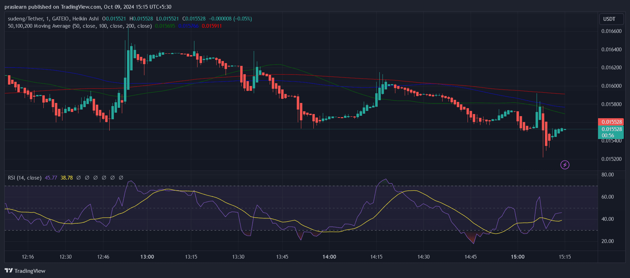Screen dimensions: 630x278
Task: Click the 14:45 time axis label
Action: (470, 257)
